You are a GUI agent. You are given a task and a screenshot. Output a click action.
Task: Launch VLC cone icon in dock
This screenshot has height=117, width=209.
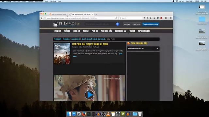click(x=108, y=114)
